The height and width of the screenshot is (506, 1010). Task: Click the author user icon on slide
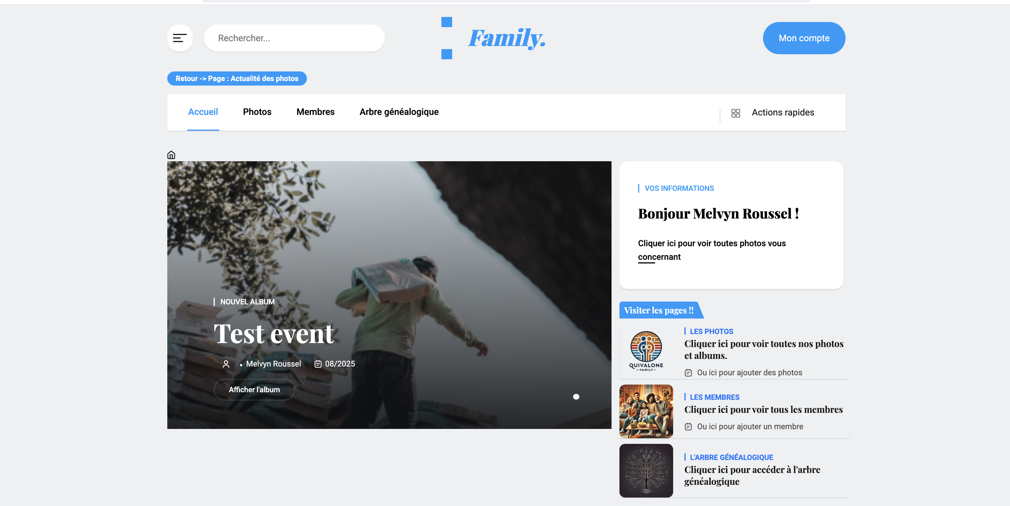tap(226, 364)
